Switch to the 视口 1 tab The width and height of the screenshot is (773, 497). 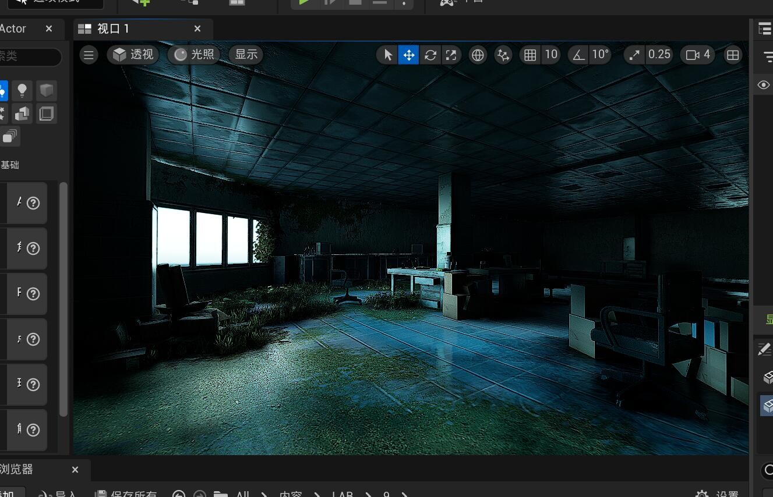pyautogui.click(x=112, y=28)
